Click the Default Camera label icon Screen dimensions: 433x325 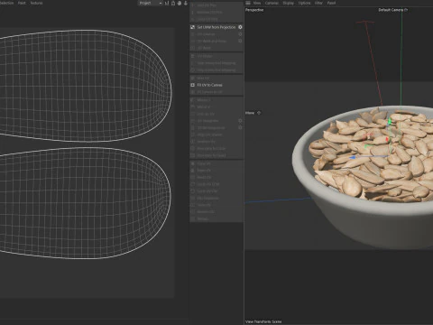coord(406,10)
